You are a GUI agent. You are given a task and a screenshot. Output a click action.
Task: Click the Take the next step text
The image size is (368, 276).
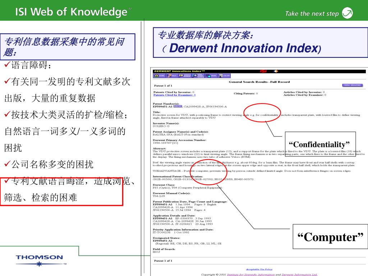312,14
